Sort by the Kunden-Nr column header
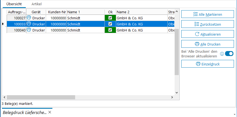Image resolution: width=237 pixels, height=117 pixels. click(x=56, y=12)
